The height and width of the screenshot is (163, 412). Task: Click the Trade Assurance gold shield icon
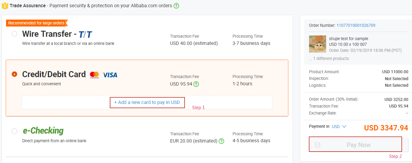click(5, 6)
